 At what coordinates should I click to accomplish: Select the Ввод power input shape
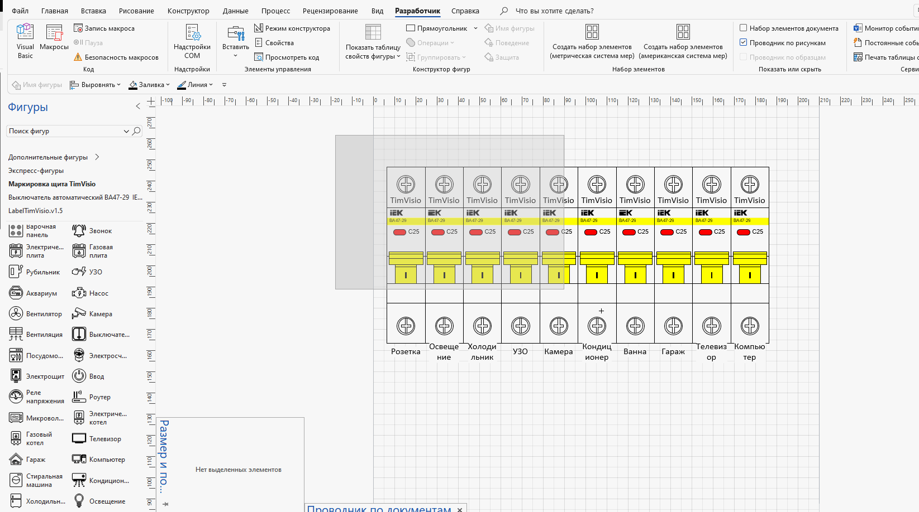pos(88,376)
